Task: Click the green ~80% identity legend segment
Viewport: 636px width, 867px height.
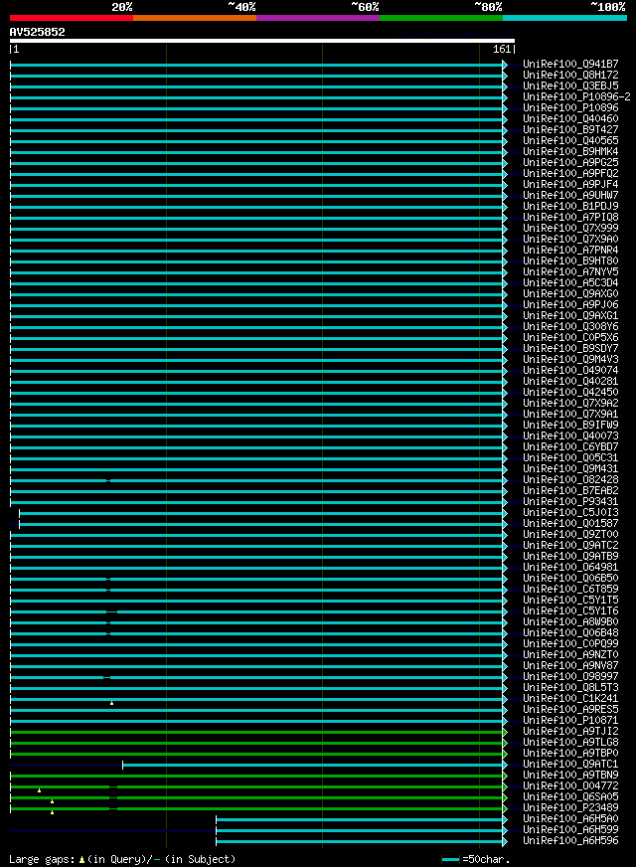Action: (x=441, y=18)
